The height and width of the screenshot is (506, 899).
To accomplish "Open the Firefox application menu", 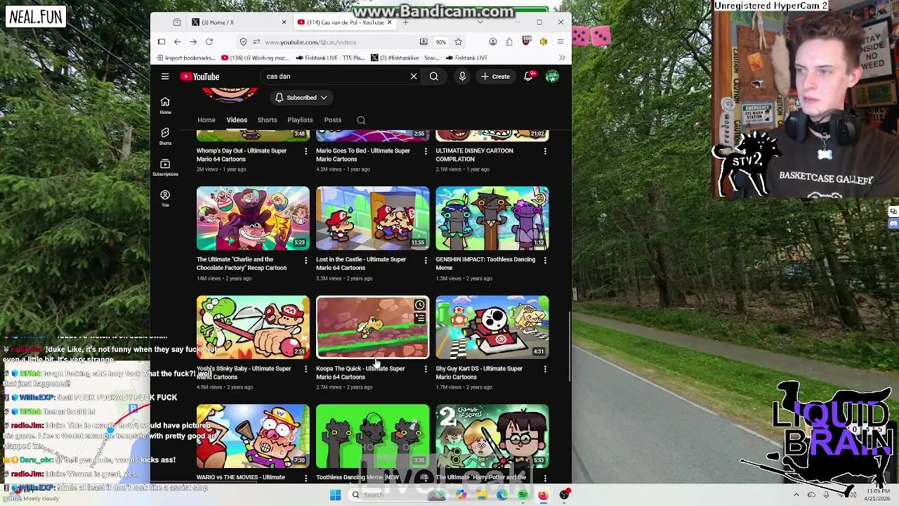I will click(x=560, y=42).
